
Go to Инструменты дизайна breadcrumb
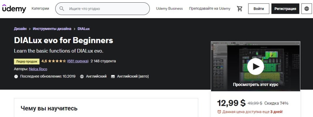tap(52, 29)
